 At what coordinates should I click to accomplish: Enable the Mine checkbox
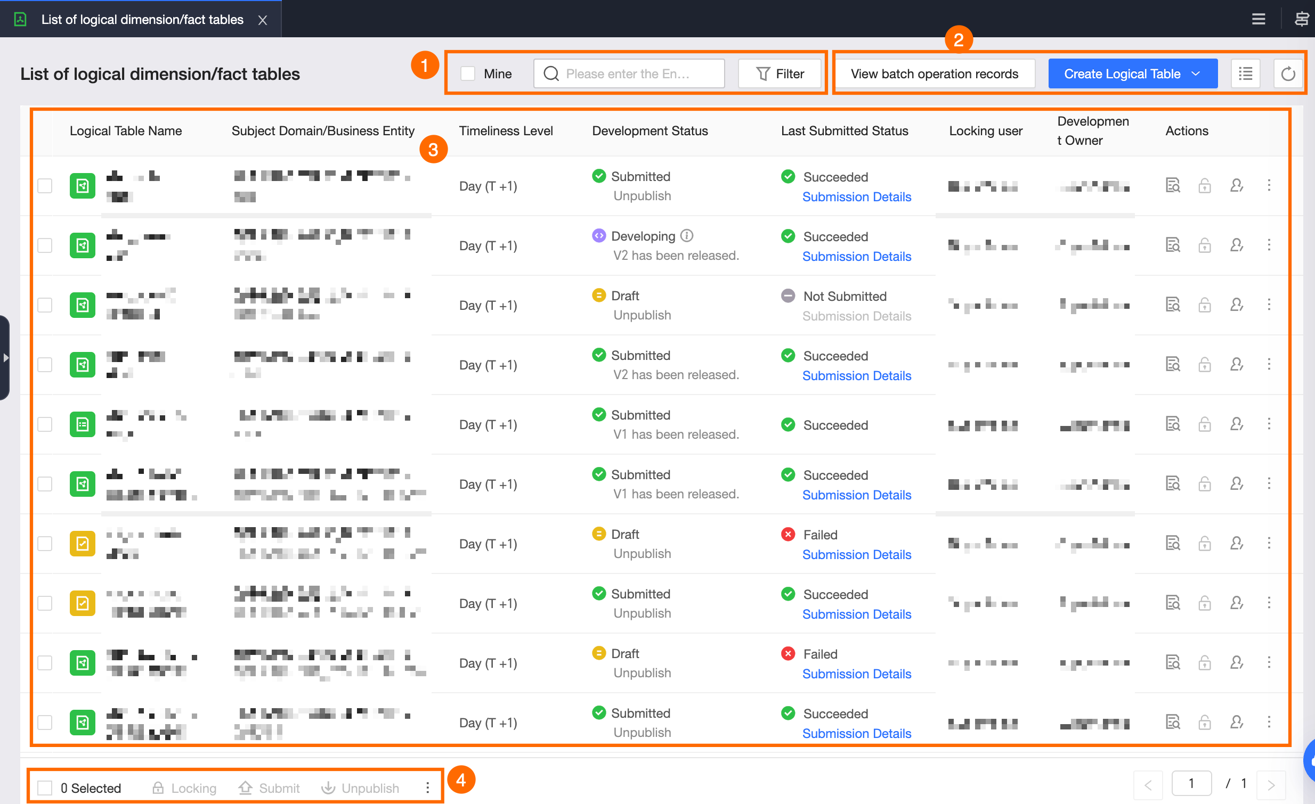[467, 73]
